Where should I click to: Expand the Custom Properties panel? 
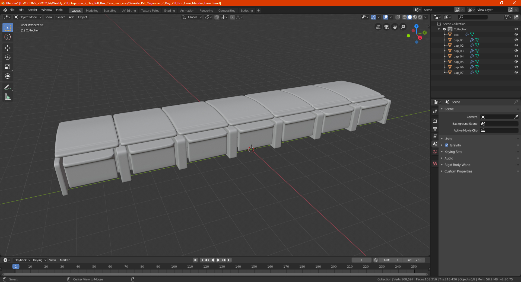[x=458, y=171]
